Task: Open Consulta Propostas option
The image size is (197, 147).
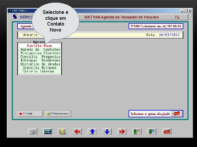Action: [x=39, y=57]
